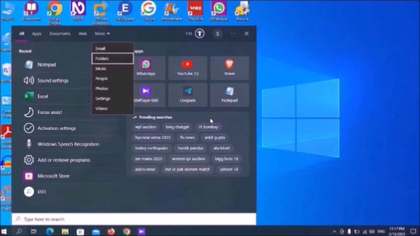Open File Explorer from the taskbar
Viewport: 420px width, 236px height.
click(65, 231)
